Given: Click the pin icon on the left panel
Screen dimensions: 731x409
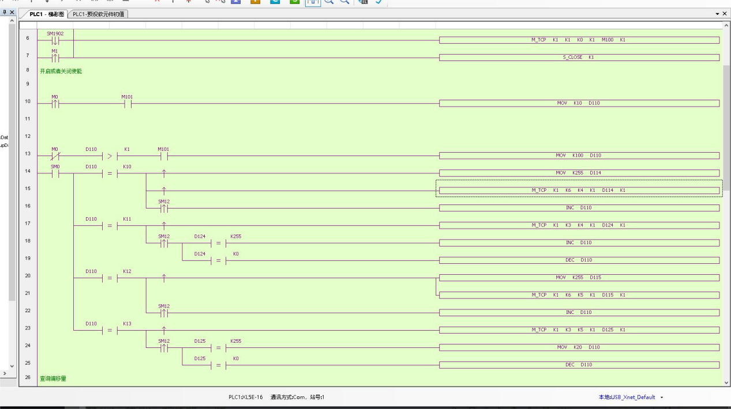Looking at the screenshot, I should (x=5, y=13).
